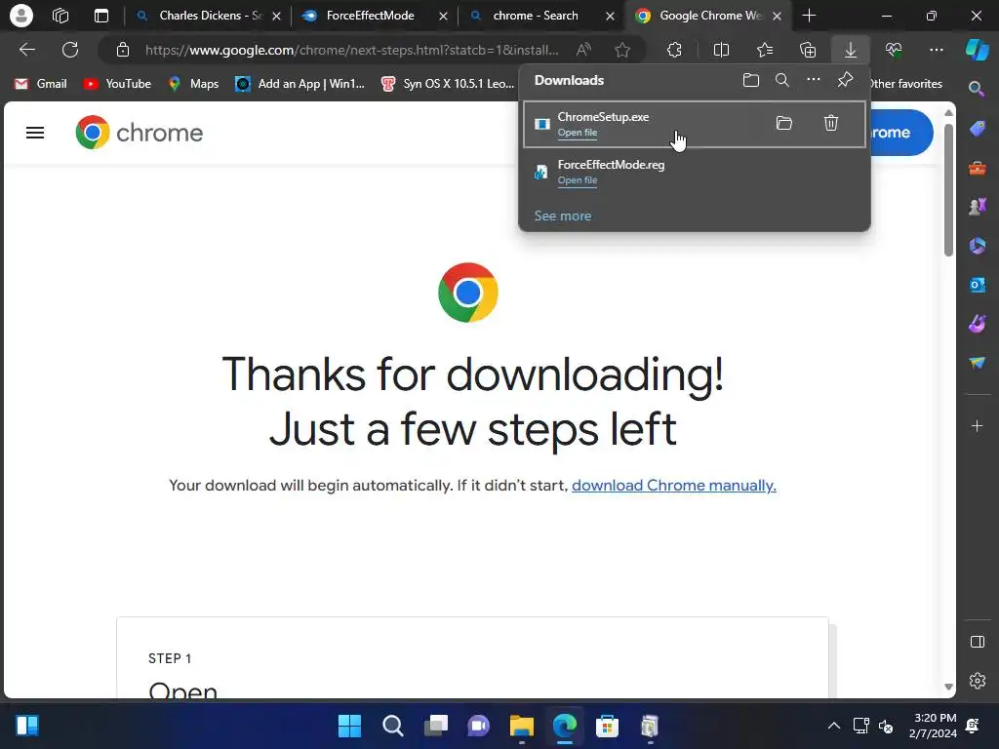Image resolution: width=999 pixels, height=749 pixels.
Task: Open Chrome page hamburger menu
Action: pos(35,133)
